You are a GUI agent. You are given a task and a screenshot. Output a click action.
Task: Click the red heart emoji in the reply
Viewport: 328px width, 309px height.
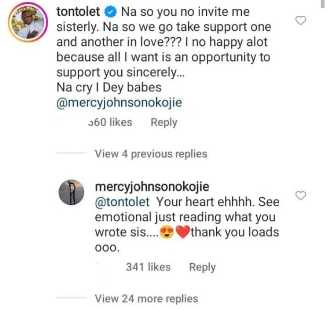(x=182, y=233)
